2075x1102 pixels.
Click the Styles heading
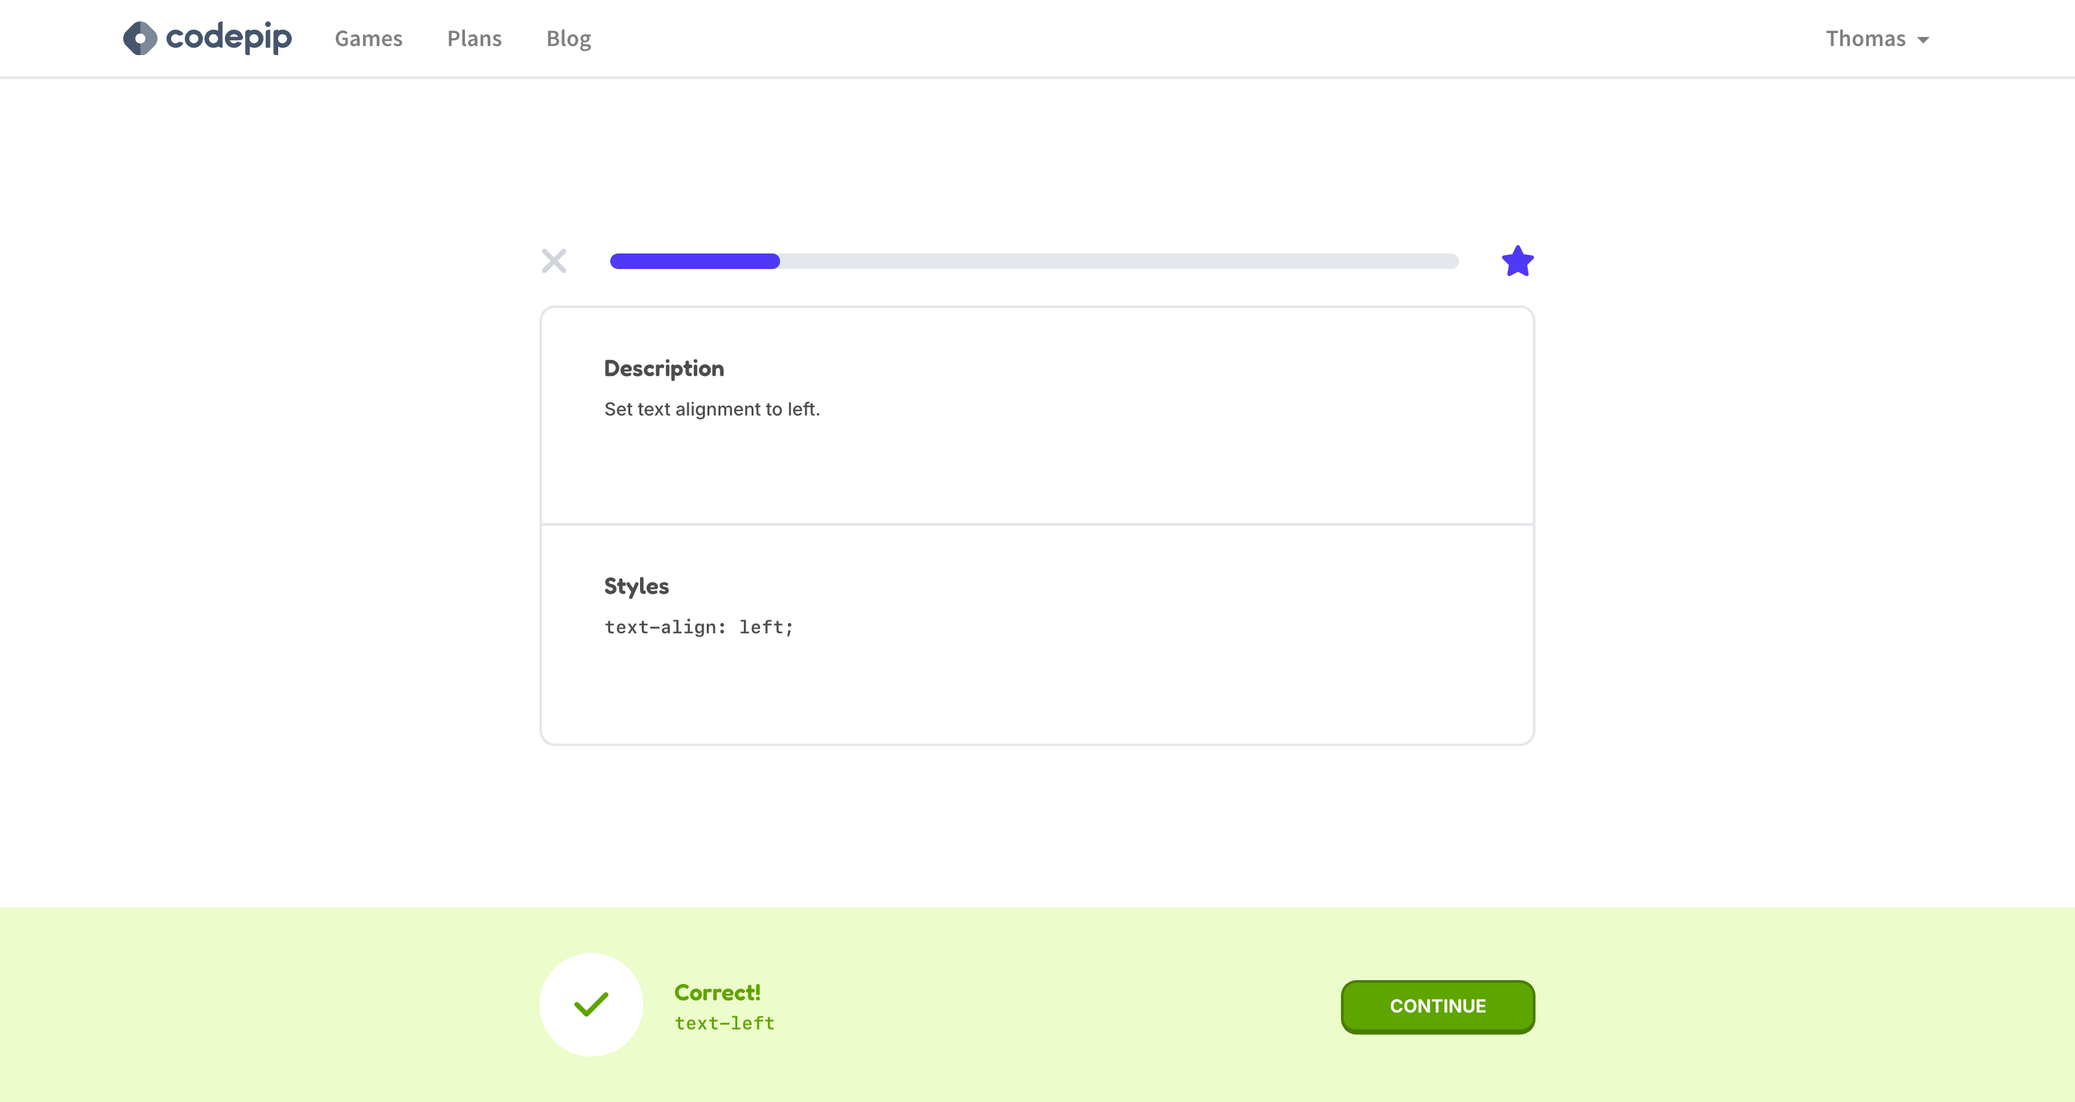(x=636, y=585)
